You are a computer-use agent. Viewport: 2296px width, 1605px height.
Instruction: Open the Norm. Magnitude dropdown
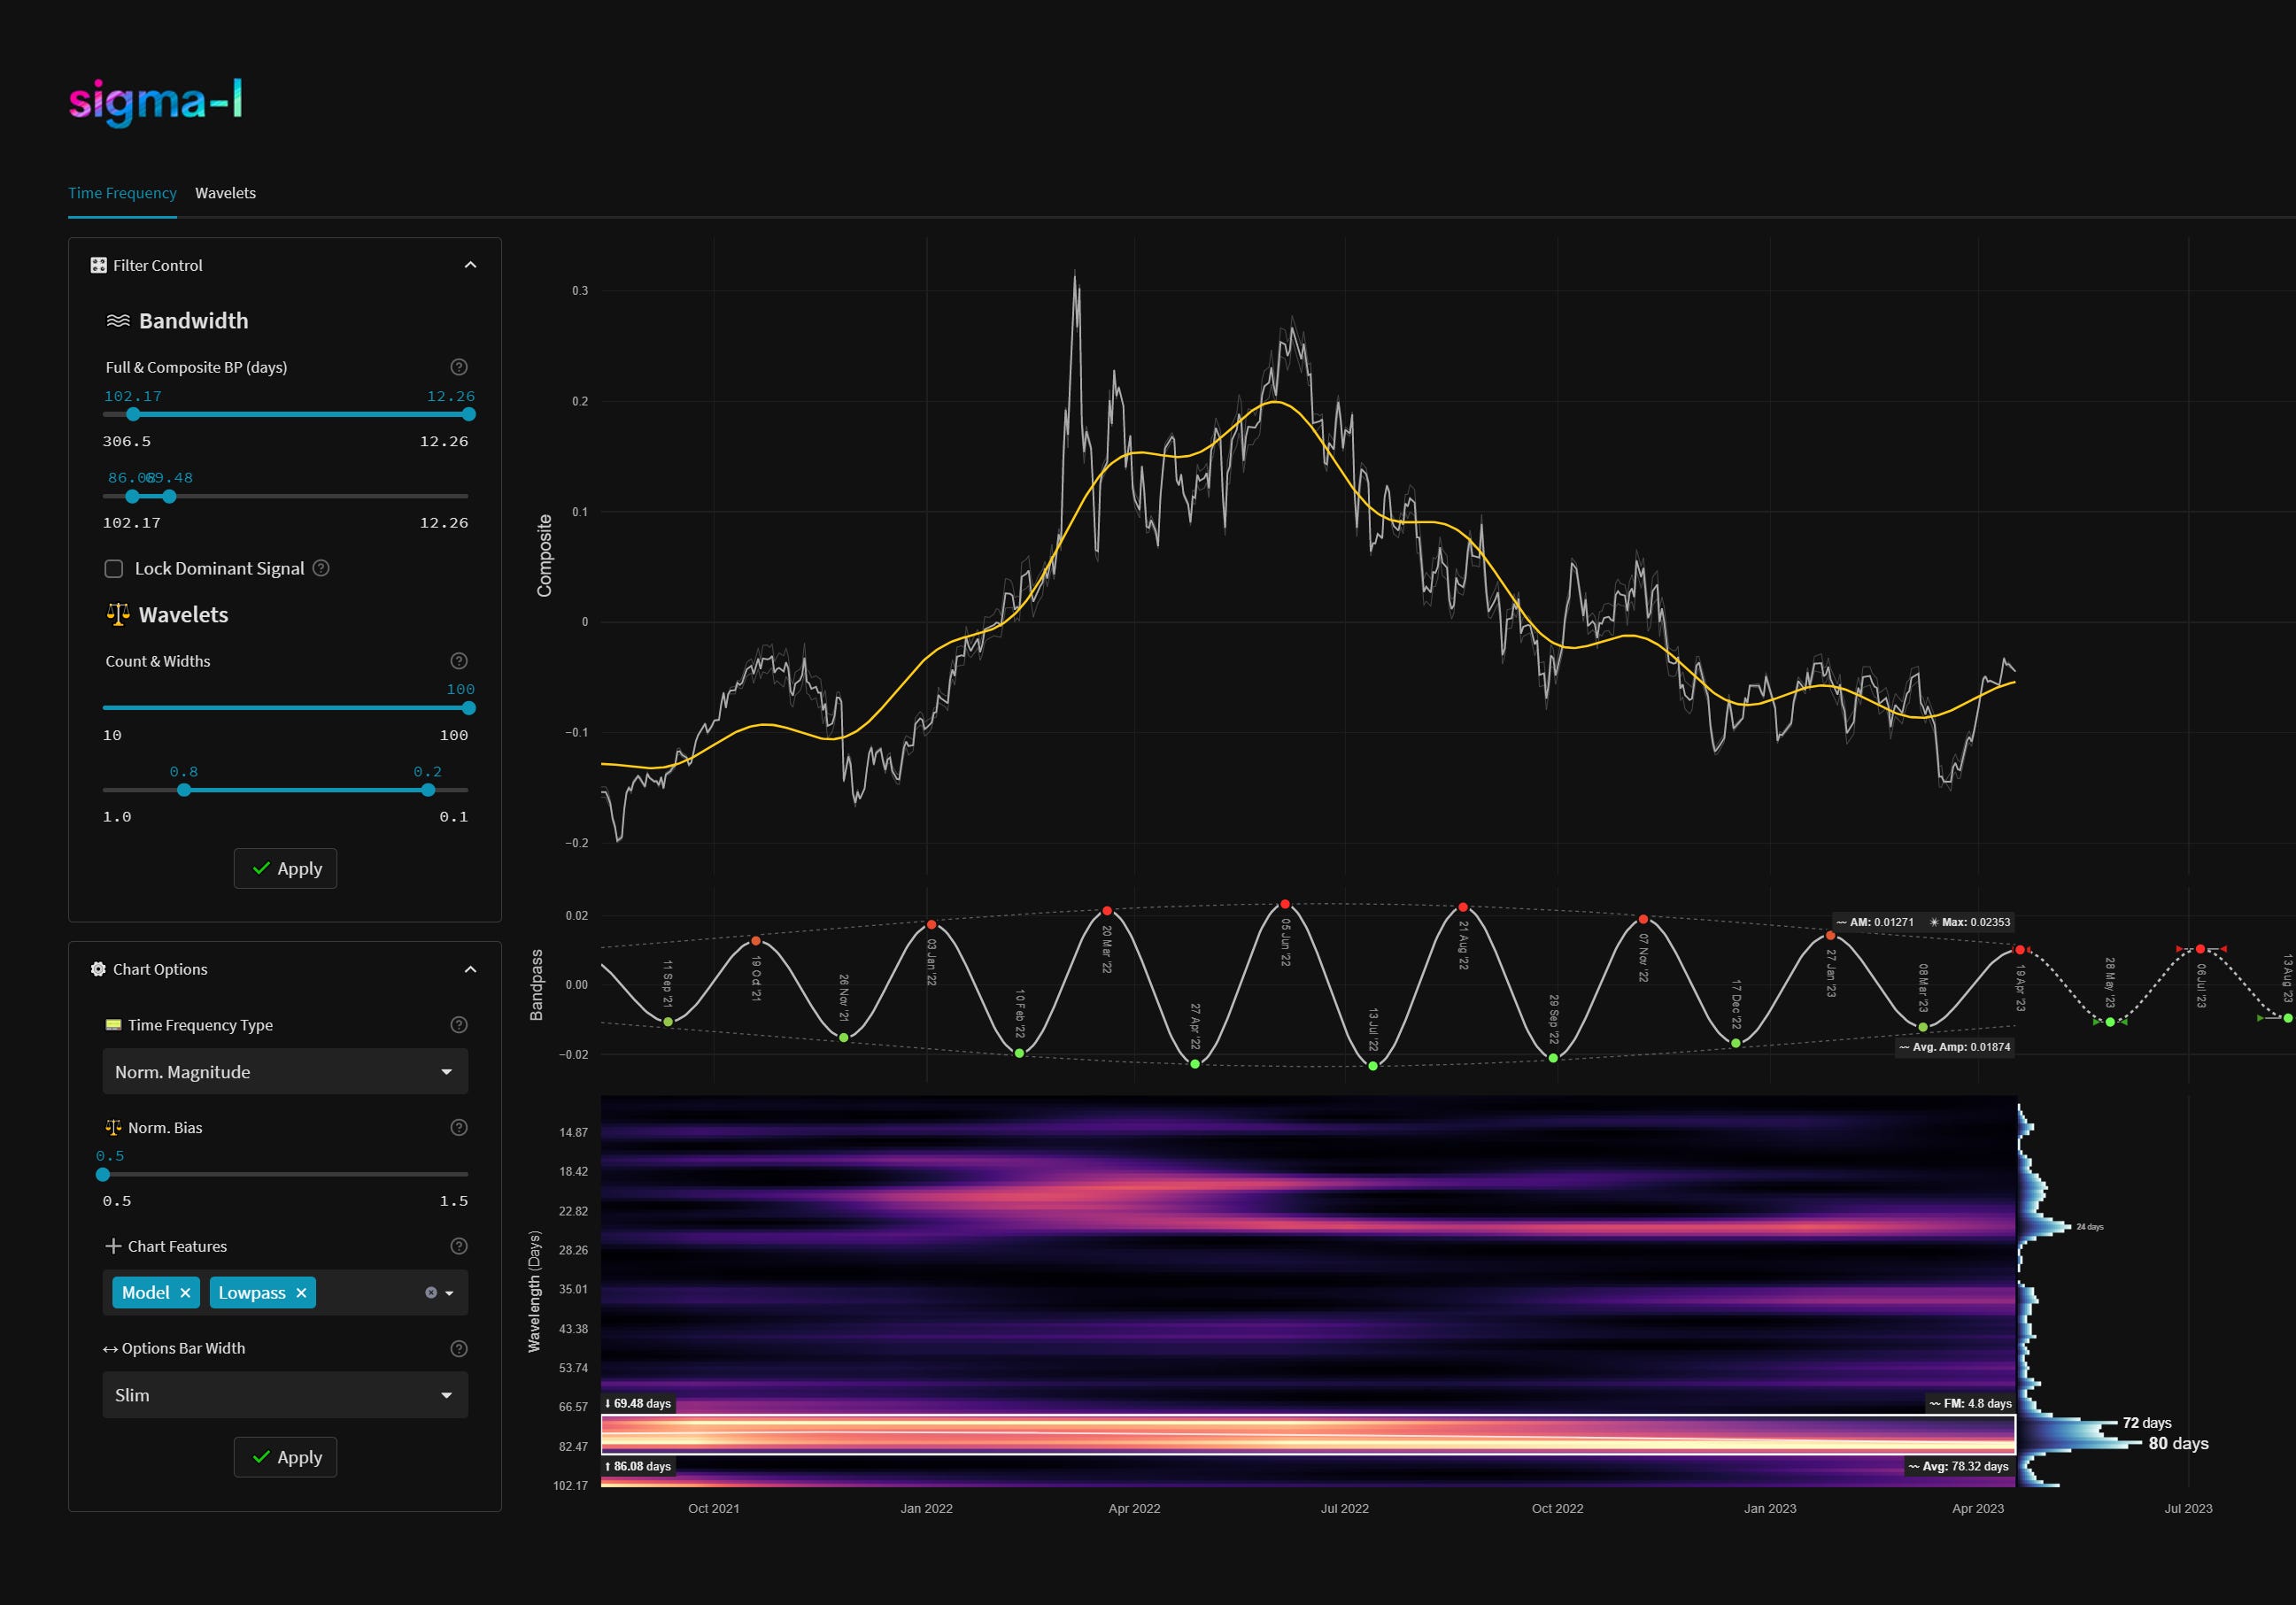(285, 1071)
